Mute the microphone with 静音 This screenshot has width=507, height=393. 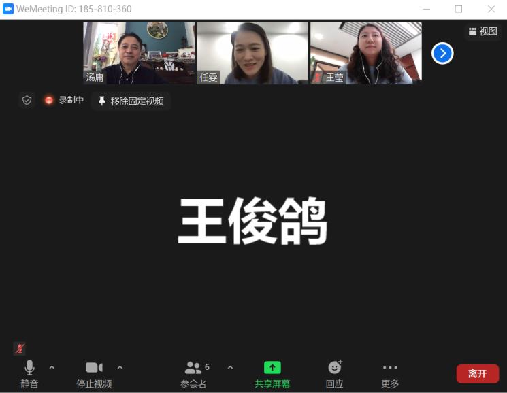[x=29, y=373]
